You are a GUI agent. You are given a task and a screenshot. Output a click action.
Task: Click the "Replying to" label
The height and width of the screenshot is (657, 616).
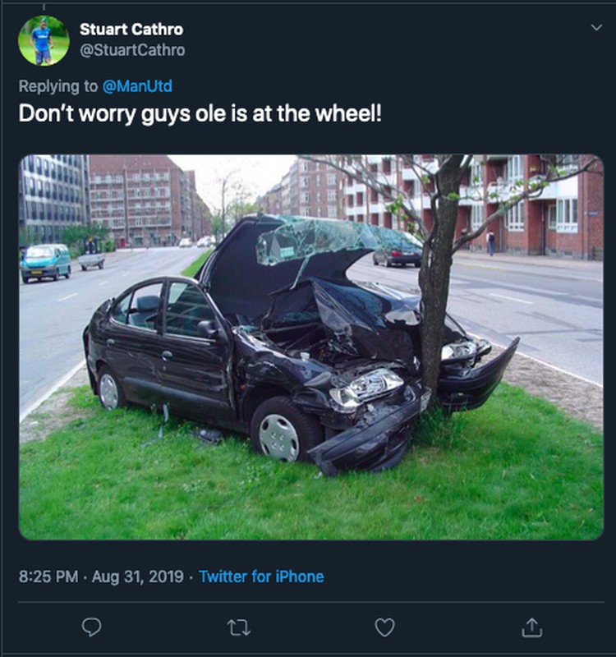[x=57, y=86]
